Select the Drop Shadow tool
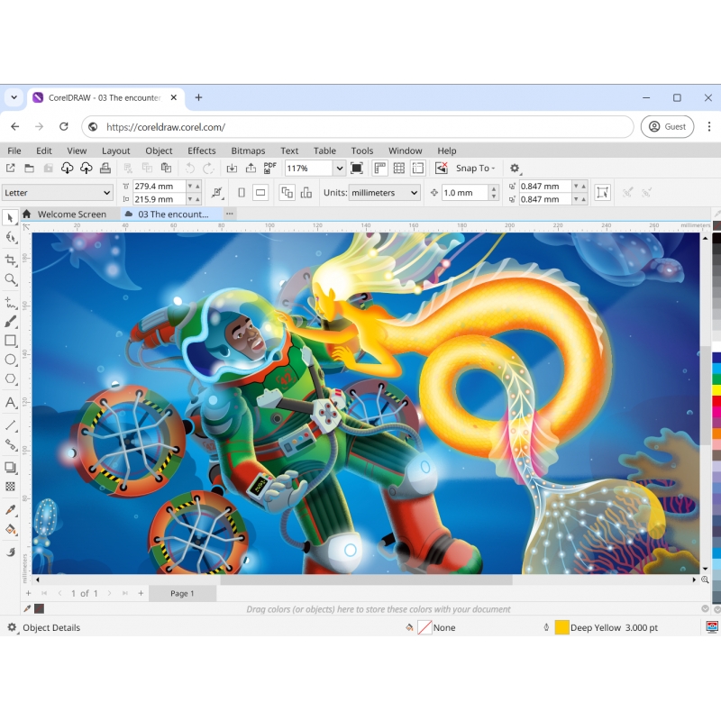This screenshot has height=721, width=721. click(10, 468)
